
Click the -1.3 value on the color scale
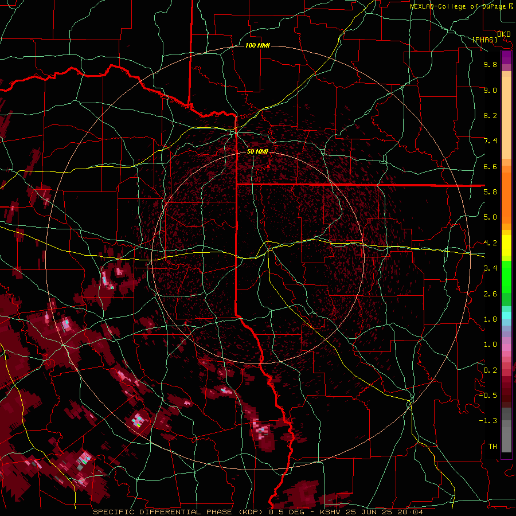tap(488, 421)
